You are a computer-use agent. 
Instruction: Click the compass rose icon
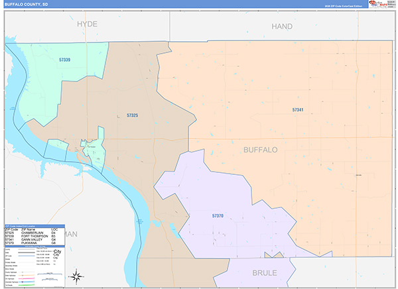click(x=76, y=276)
